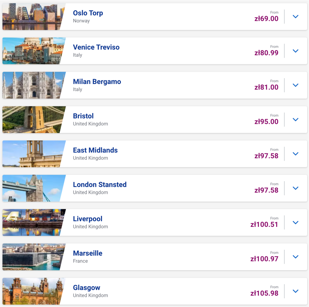Click the zł97.58 East Midlands price
The height and width of the screenshot is (307, 309).
(266, 156)
